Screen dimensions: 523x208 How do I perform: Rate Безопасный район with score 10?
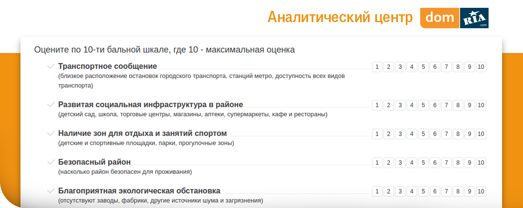[x=481, y=163]
